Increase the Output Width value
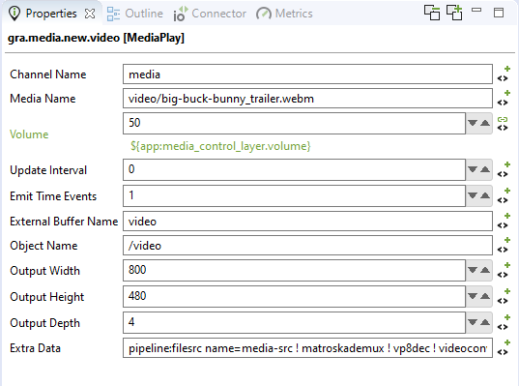Viewport: 519px width, 386px height. (485, 270)
